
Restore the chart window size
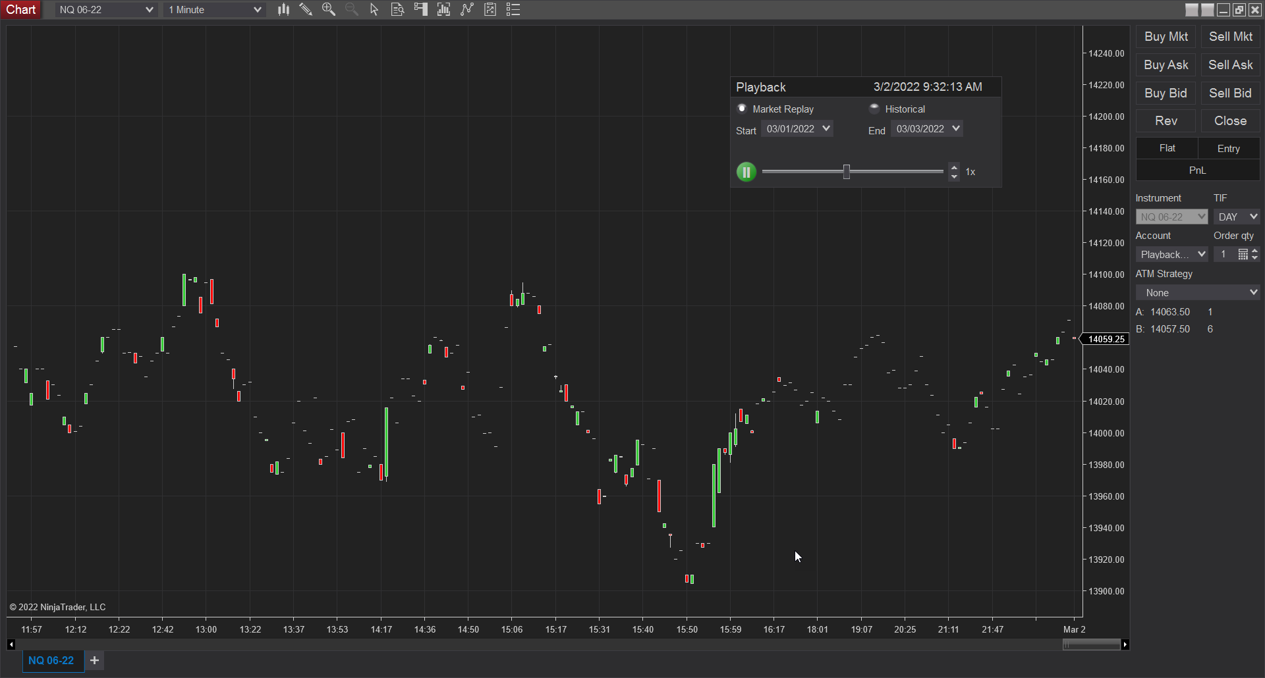click(x=1239, y=10)
